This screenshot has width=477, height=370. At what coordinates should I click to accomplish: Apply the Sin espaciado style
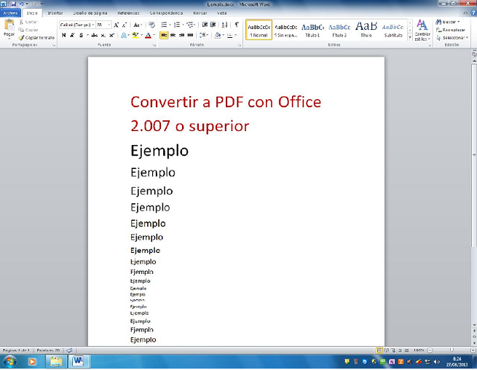285,30
